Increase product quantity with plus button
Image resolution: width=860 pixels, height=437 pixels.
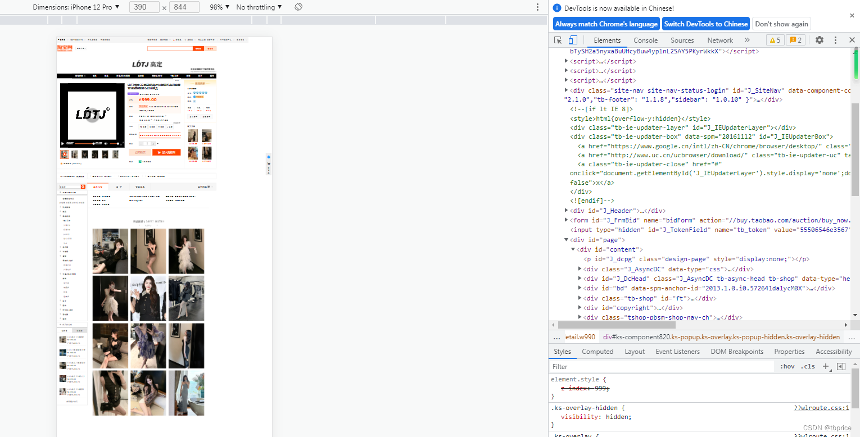coord(153,144)
